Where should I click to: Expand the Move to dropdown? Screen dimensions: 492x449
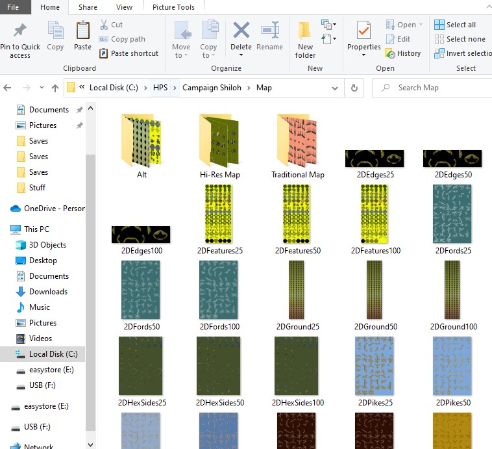pyautogui.click(x=181, y=51)
